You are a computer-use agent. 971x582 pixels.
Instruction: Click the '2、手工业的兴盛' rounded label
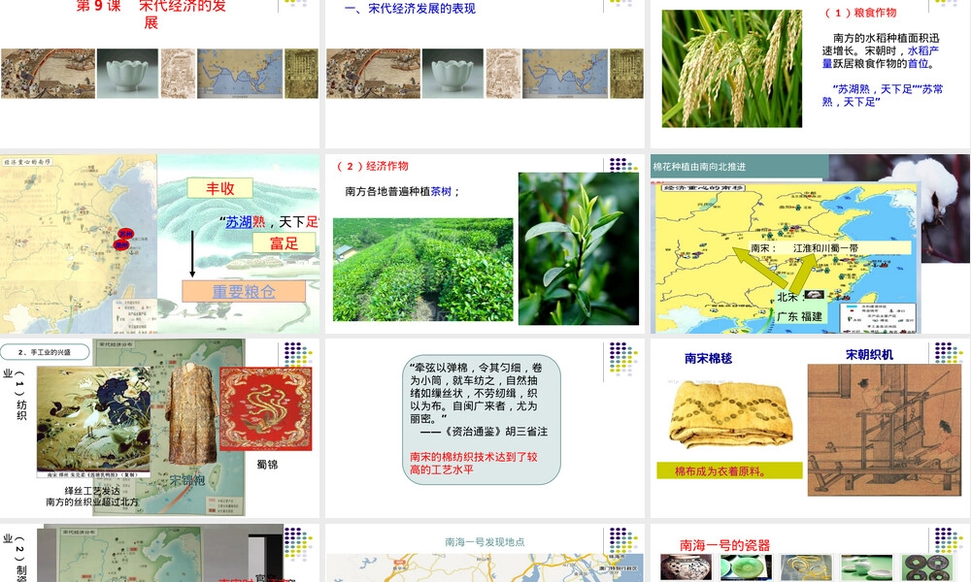pos(46,352)
